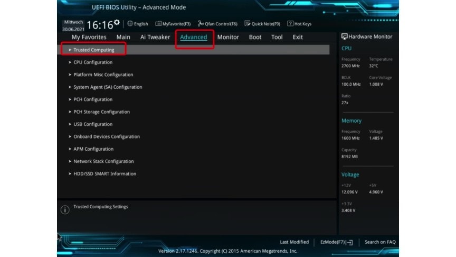This screenshot has height=257, width=456.
Task: Expand Trusted Computing submenu
Action: point(93,50)
